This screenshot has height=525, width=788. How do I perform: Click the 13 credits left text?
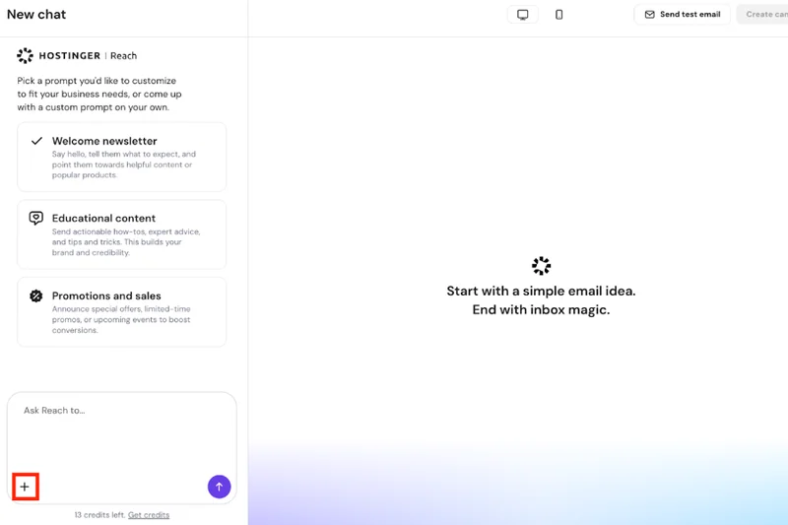pos(98,515)
